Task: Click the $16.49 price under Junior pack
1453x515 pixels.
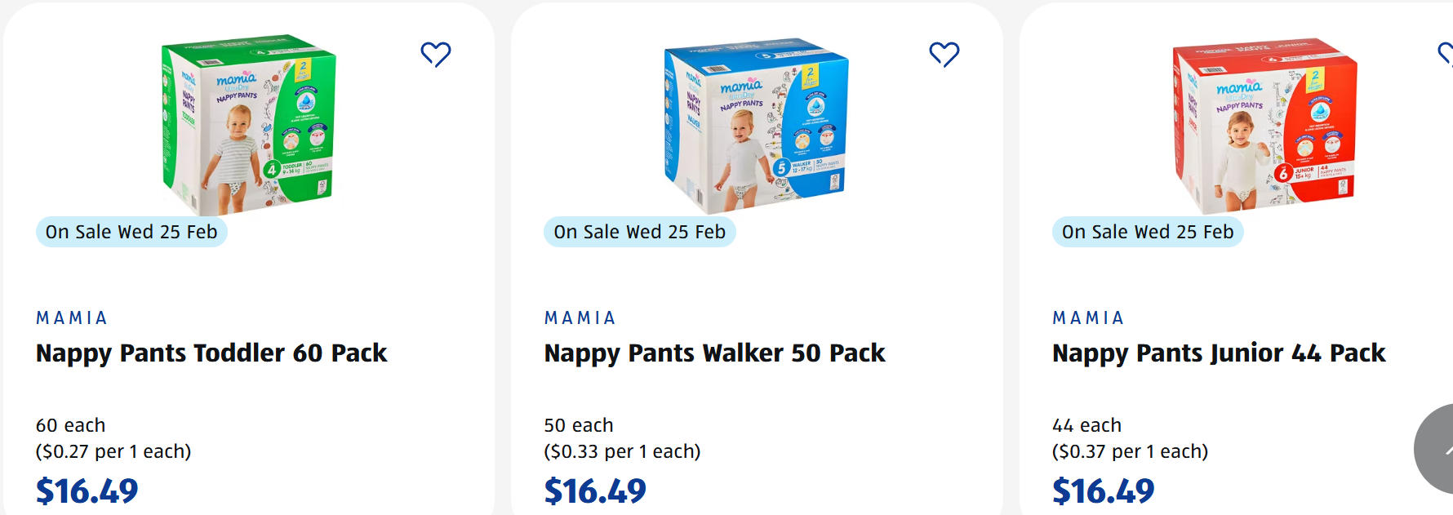Action: point(1104,491)
